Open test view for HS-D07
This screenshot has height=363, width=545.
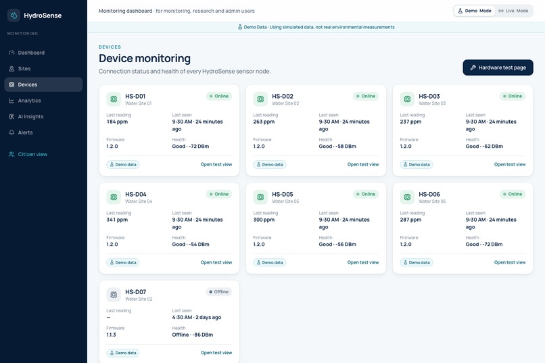[x=216, y=353]
